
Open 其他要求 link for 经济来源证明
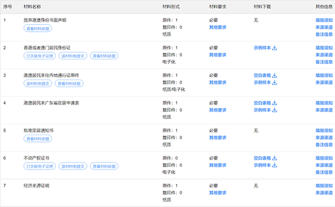pos(218,193)
